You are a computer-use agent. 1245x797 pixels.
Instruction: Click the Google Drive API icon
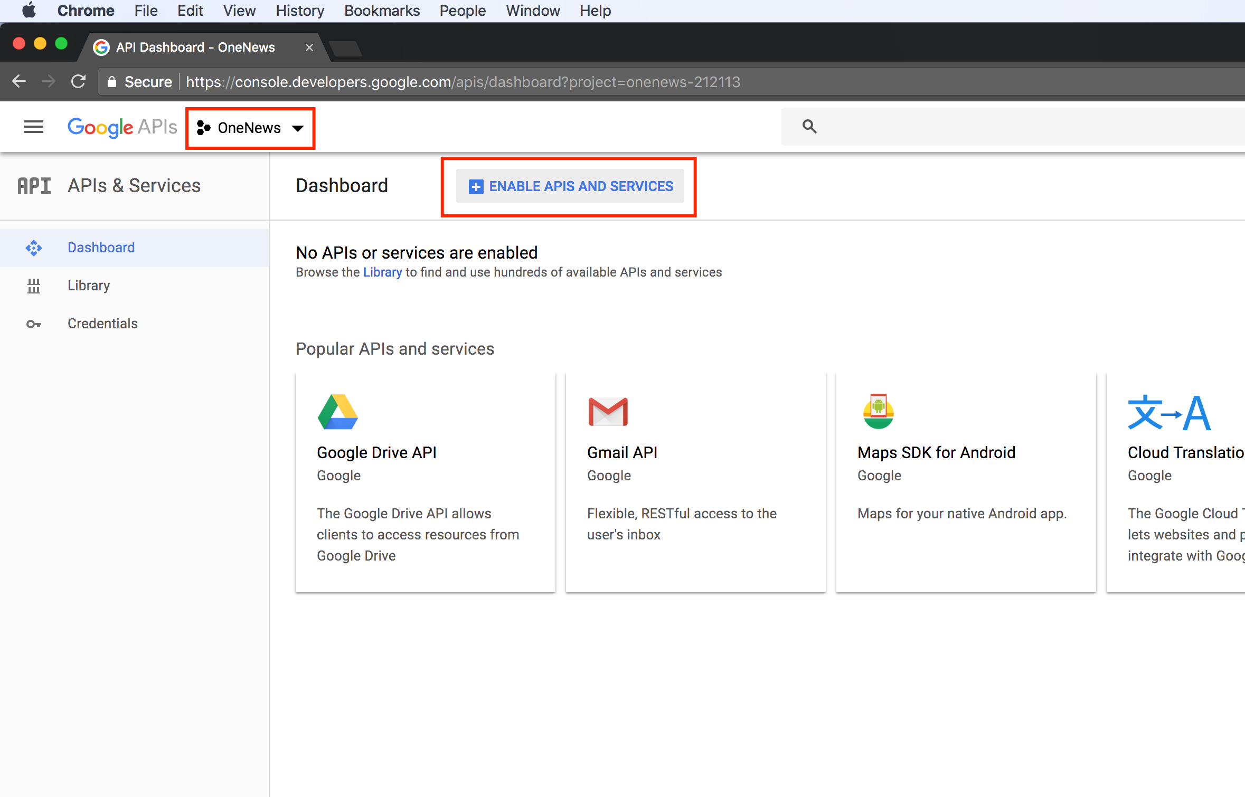click(x=338, y=412)
